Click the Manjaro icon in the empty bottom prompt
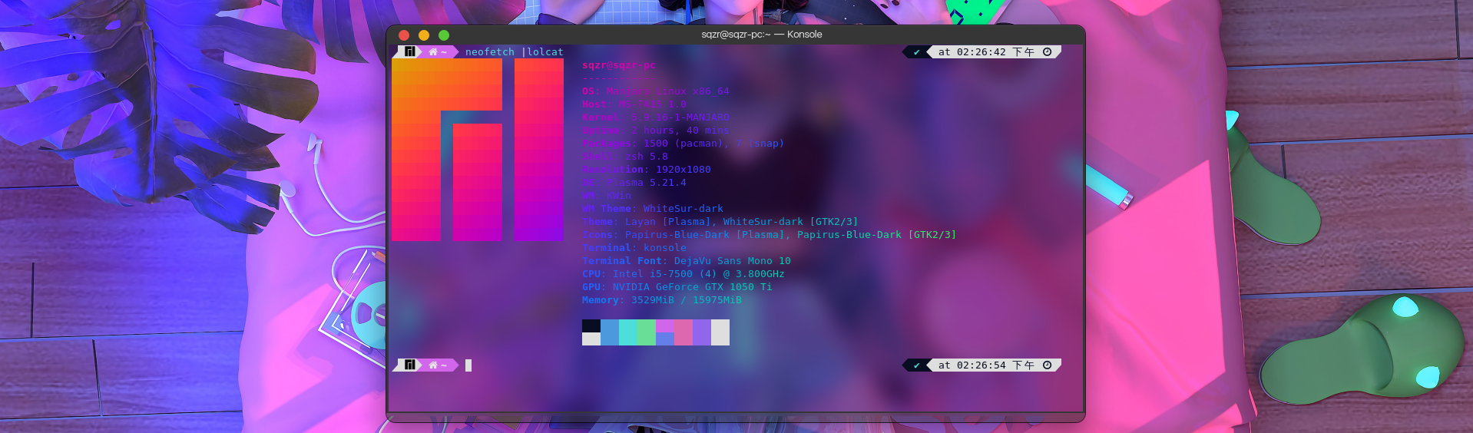The width and height of the screenshot is (1473, 433). (409, 365)
